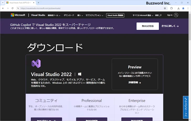Image resolution: width=191 pixels, height=121 pixels.
Task: Click the ダウンロード page title
Action: coord(55,47)
